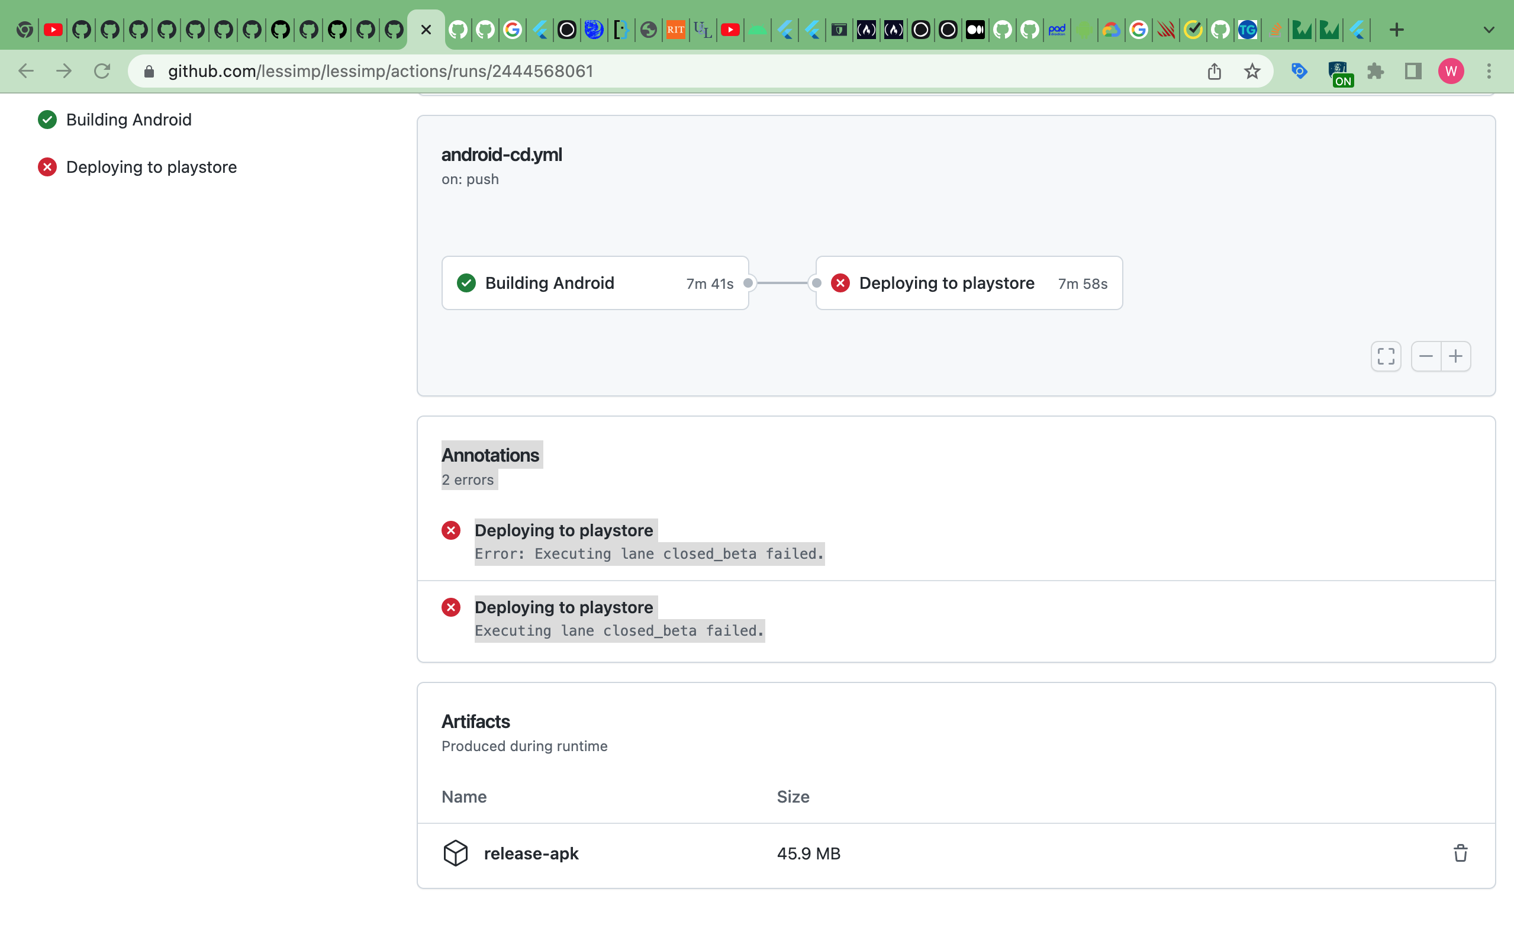Zoom in the workflow graph
The width and height of the screenshot is (1514, 947).
pos(1456,356)
